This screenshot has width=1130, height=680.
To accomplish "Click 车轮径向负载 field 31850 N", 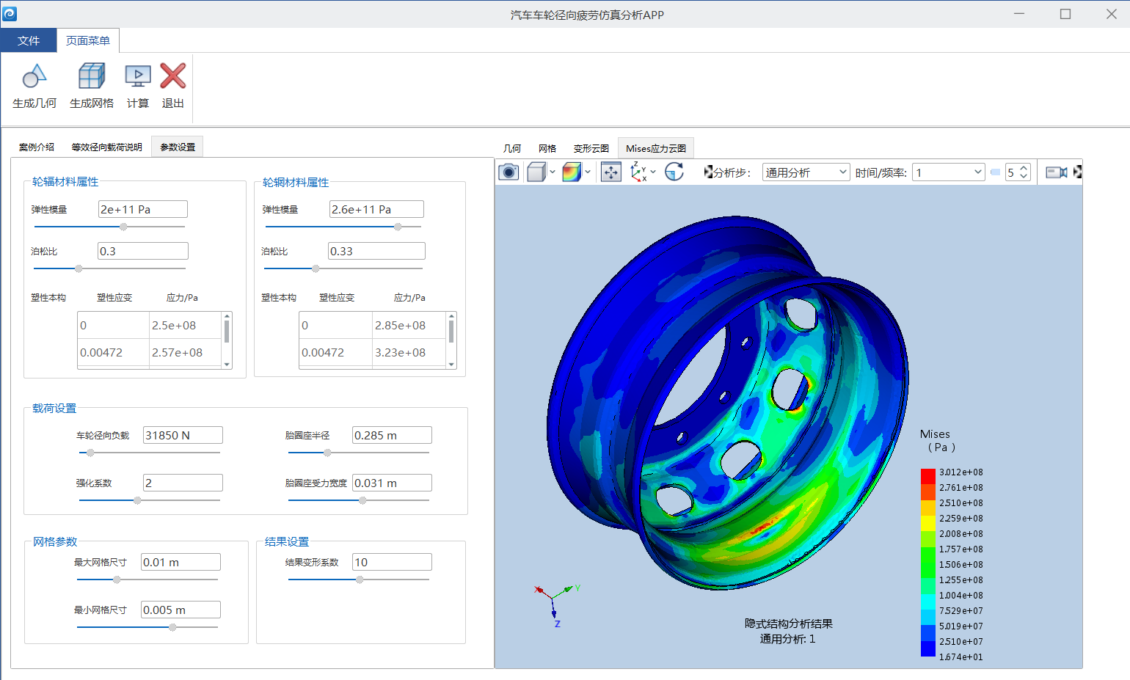I will [183, 435].
